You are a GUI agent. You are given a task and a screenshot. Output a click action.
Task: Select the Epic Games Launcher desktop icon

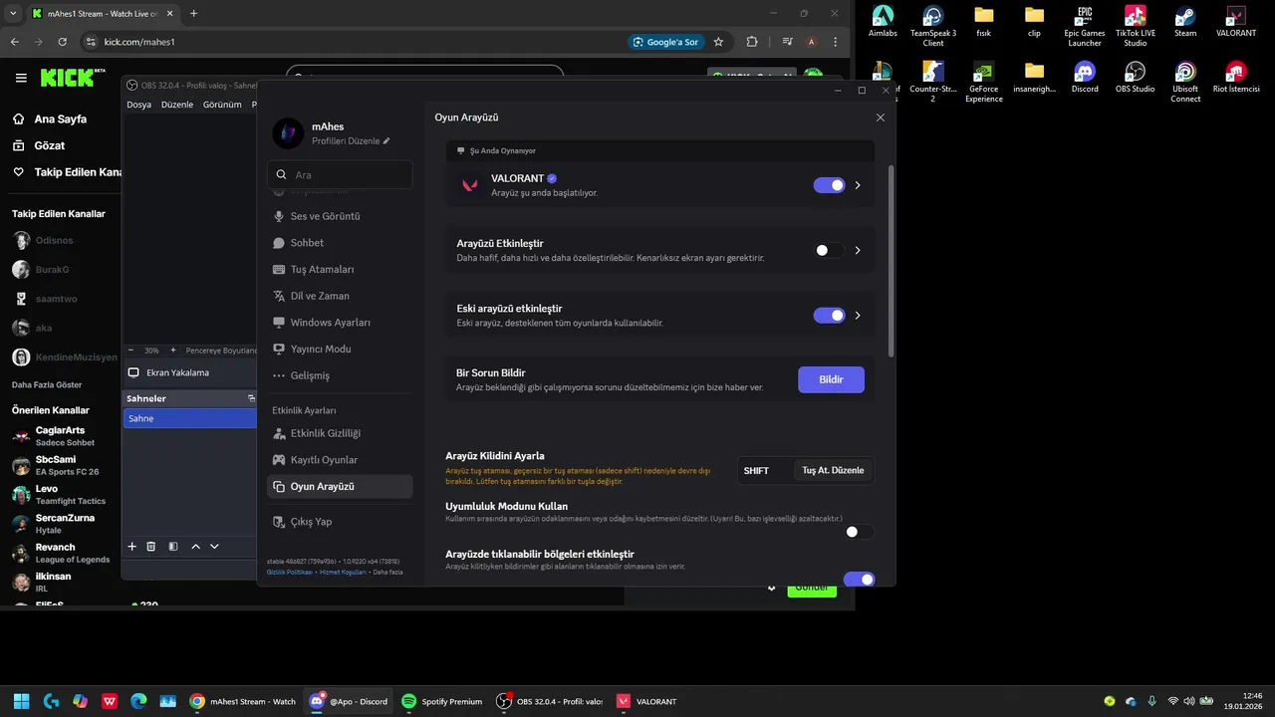(x=1085, y=27)
